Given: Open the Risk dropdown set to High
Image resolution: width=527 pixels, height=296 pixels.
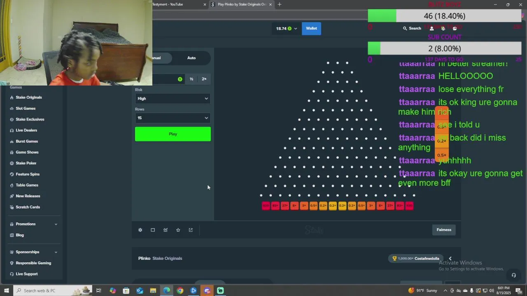Looking at the screenshot, I should click(x=173, y=98).
